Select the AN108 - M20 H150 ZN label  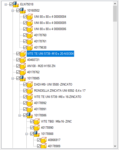click(41, 66)
